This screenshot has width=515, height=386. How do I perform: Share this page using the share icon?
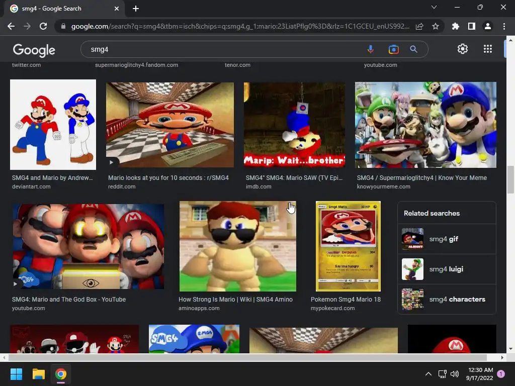point(419,26)
